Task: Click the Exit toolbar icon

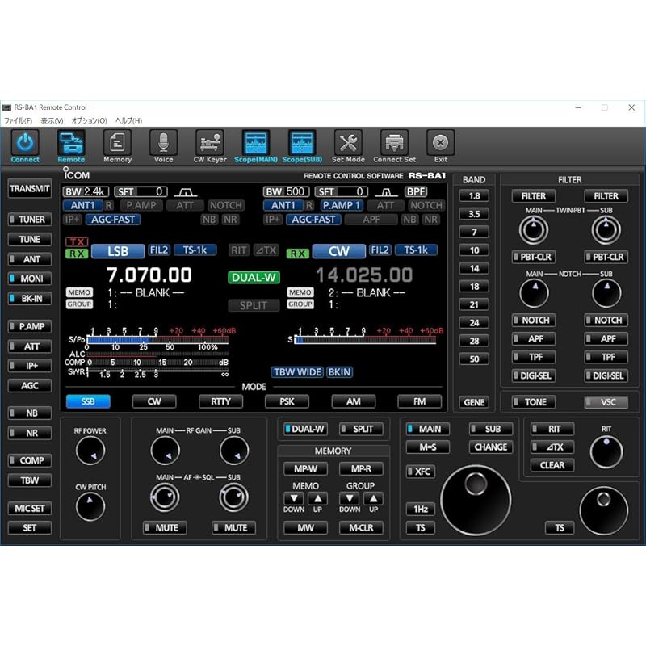Action: [x=440, y=143]
